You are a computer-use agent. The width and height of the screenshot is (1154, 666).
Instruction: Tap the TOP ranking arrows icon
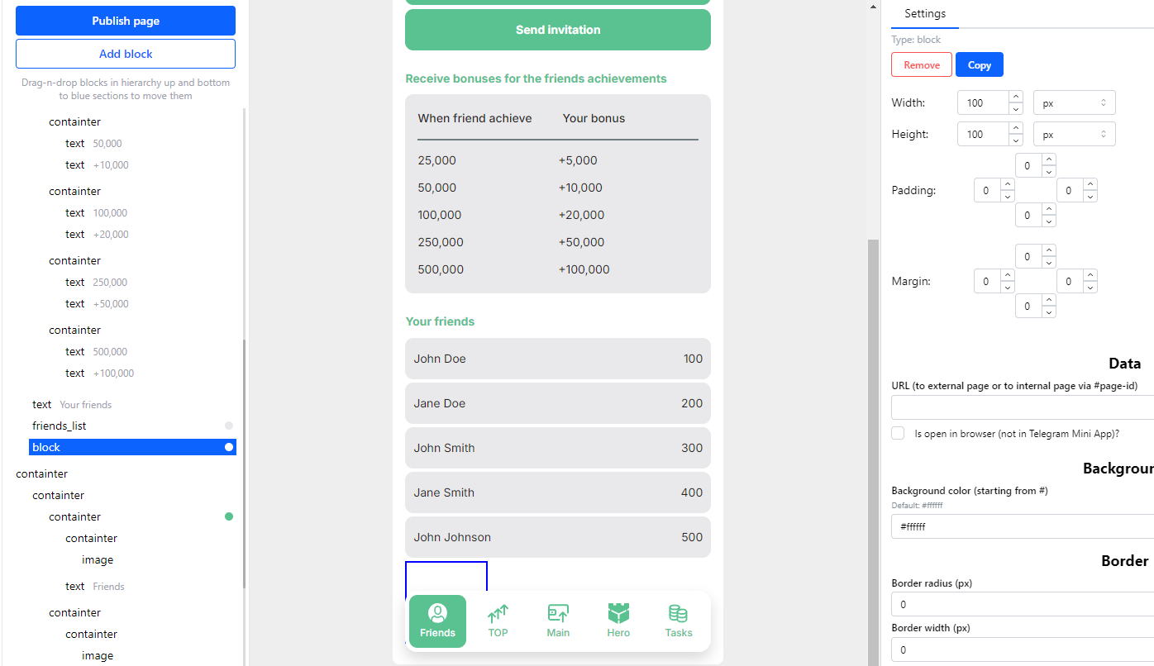click(x=498, y=614)
